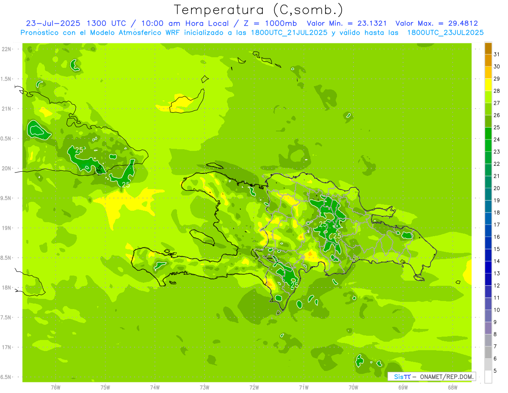The image size is (508, 393).
Task: Click 'Valor Min. = 23.1321' value
Action: [346, 23]
